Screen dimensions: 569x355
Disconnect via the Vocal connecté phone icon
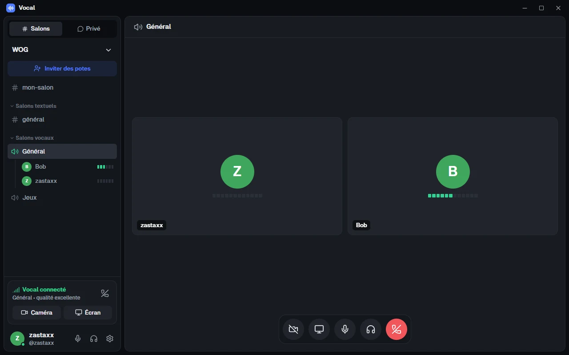(x=105, y=293)
